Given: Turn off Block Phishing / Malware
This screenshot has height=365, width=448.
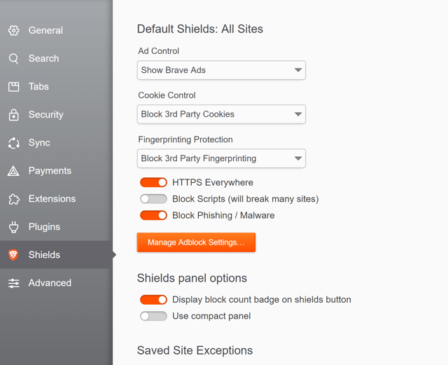Looking at the screenshot, I should click(x=153, y=216).
